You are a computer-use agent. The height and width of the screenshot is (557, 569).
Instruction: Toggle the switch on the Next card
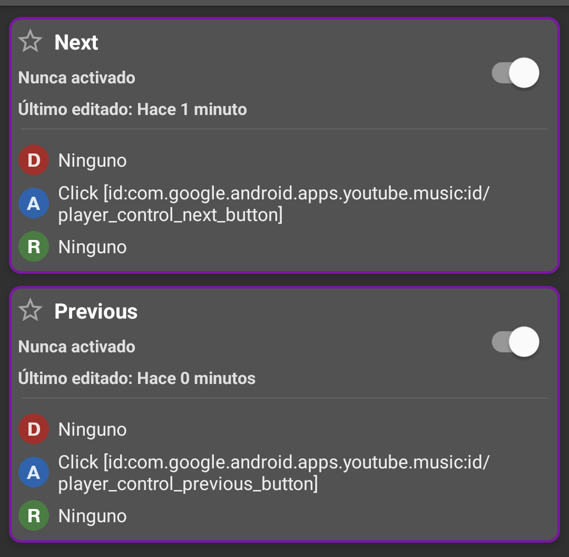[x=515, y=72]
